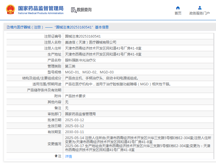Click the 注册人名称 row label

[53, 42]
